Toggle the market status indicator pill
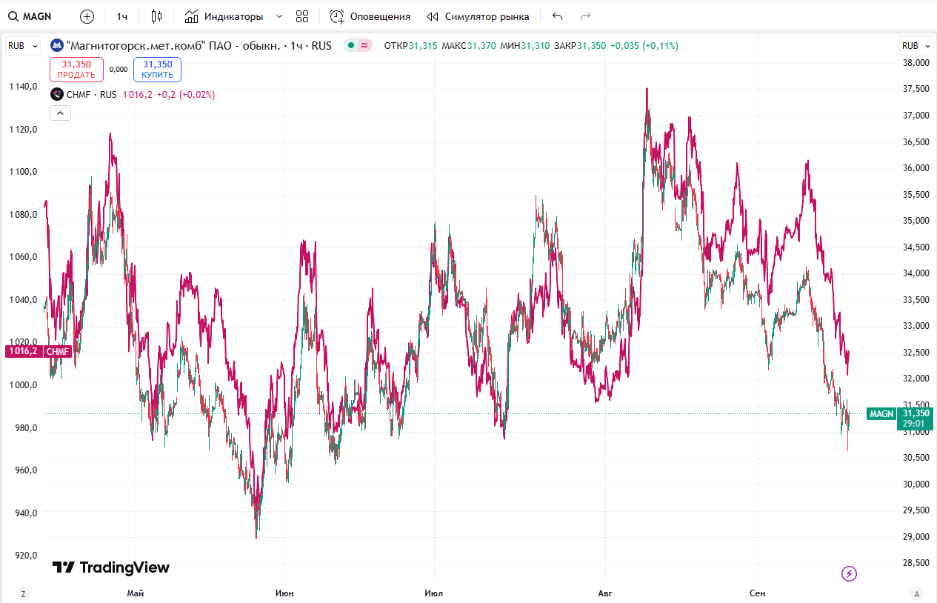 359,46
